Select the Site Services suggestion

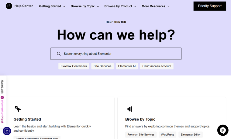(102, 66)
